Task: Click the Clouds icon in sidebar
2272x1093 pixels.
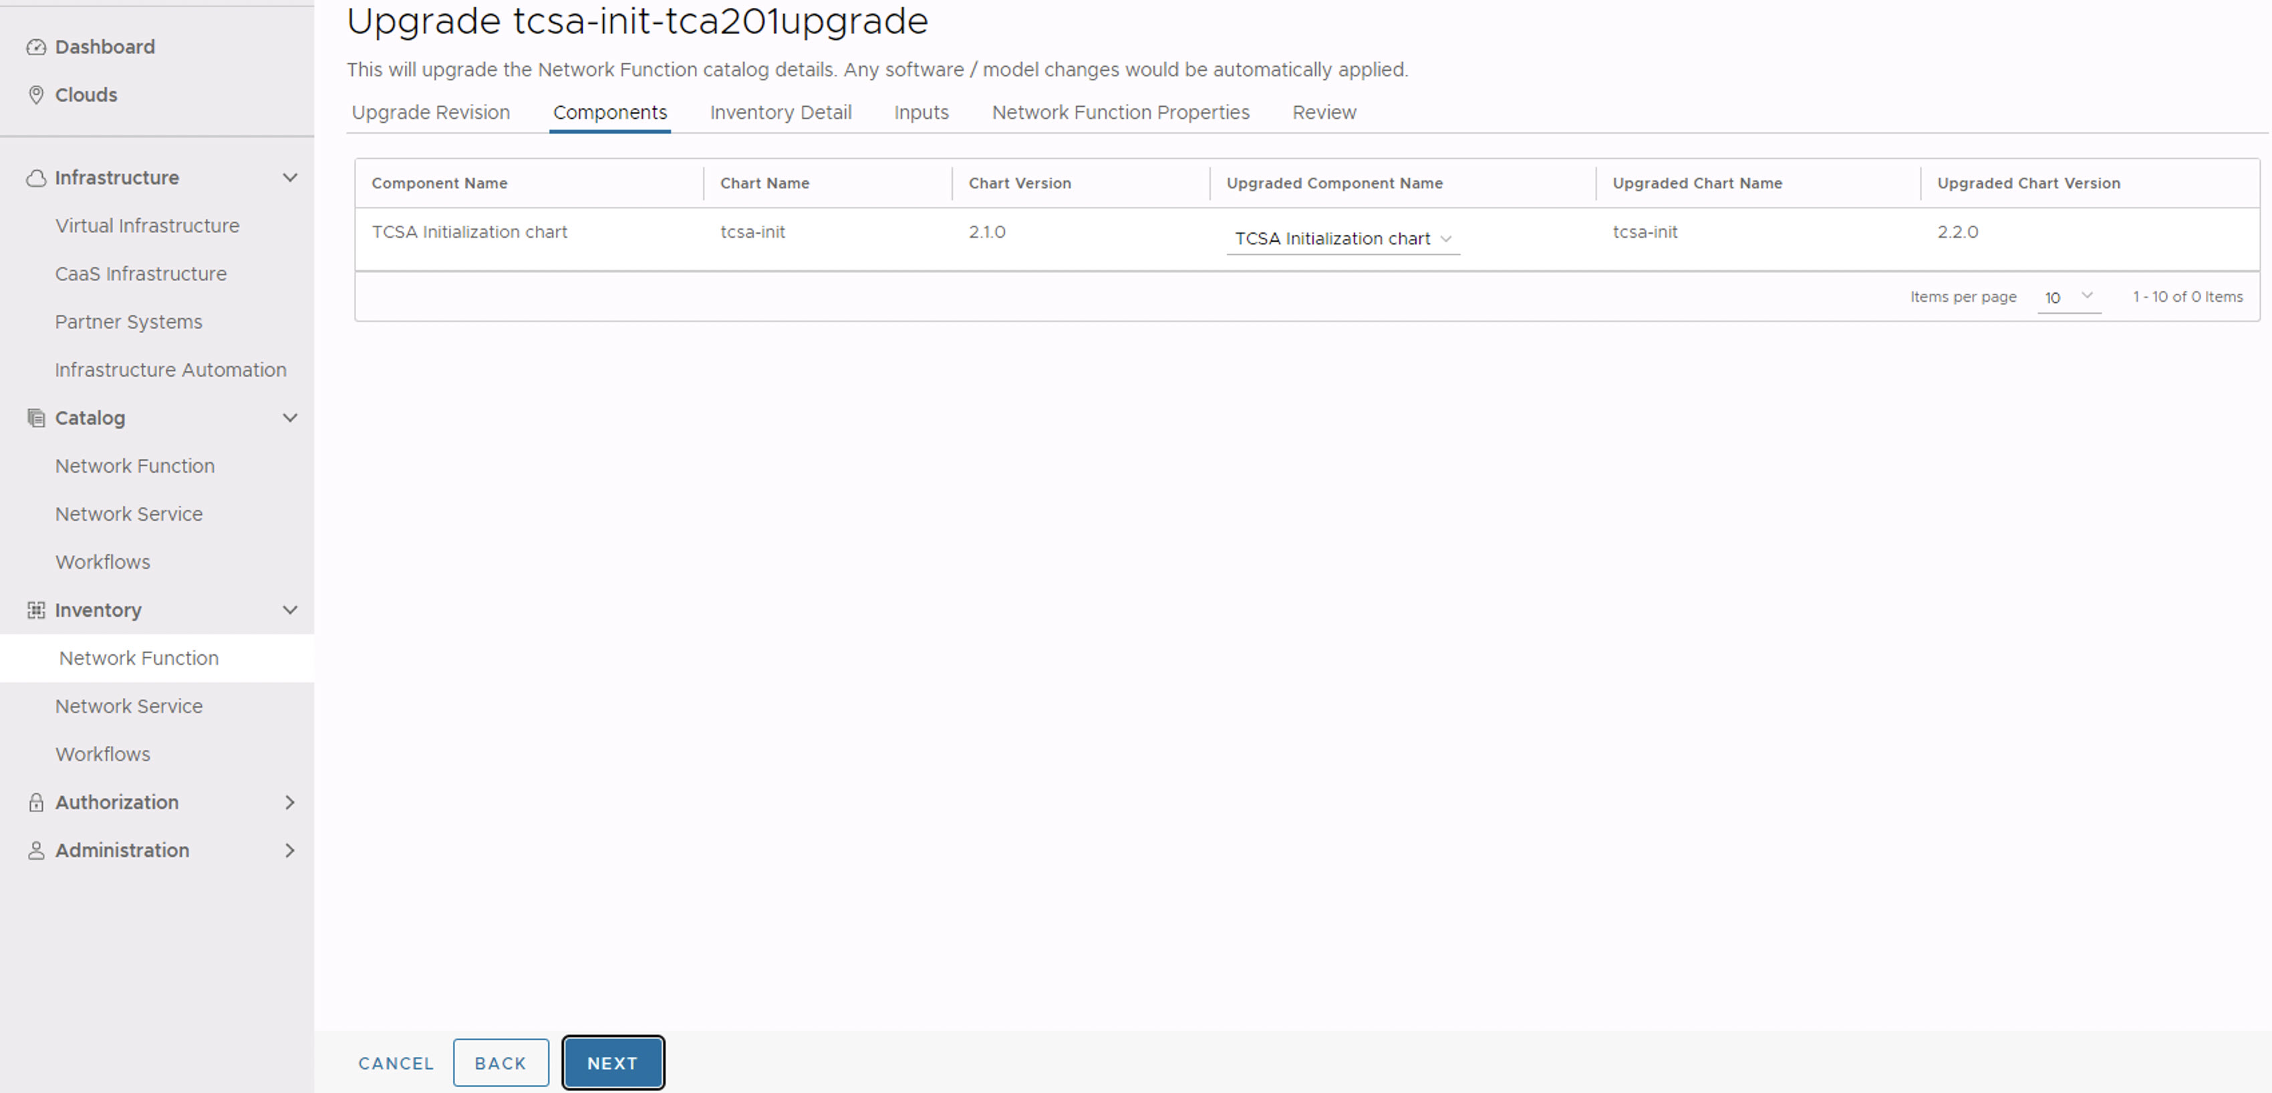Action: click(x=32, y=94)
